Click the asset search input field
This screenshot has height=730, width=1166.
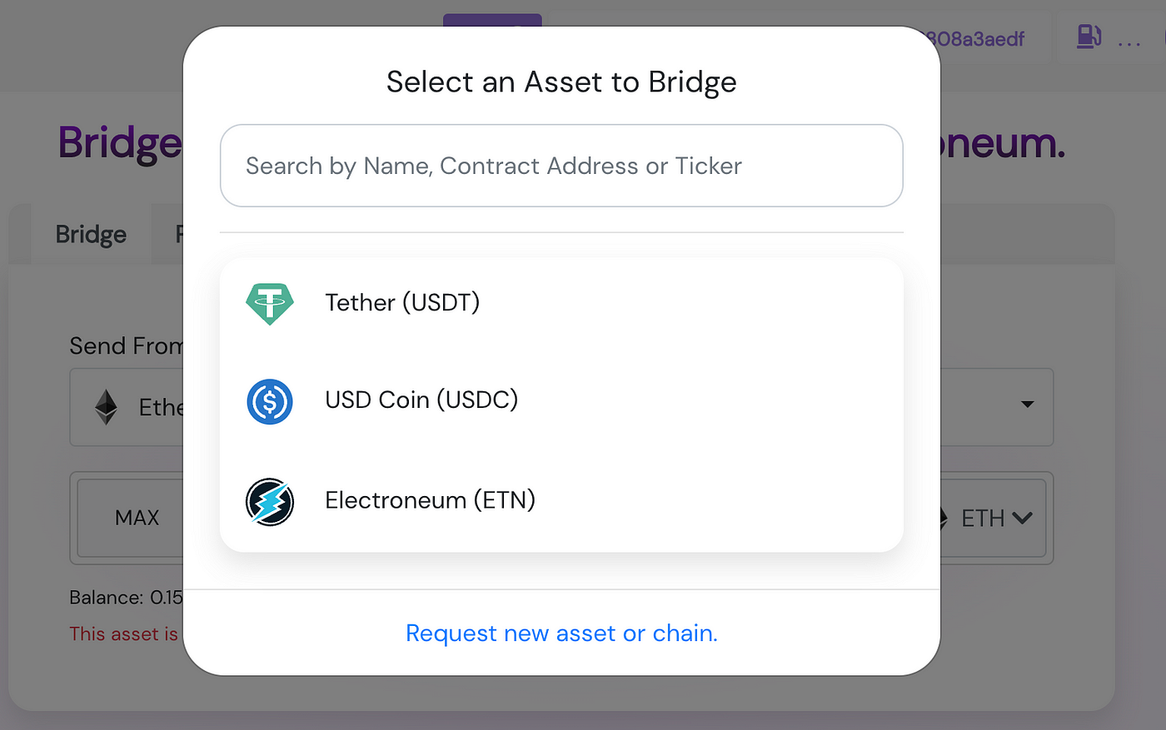point(561,165)
